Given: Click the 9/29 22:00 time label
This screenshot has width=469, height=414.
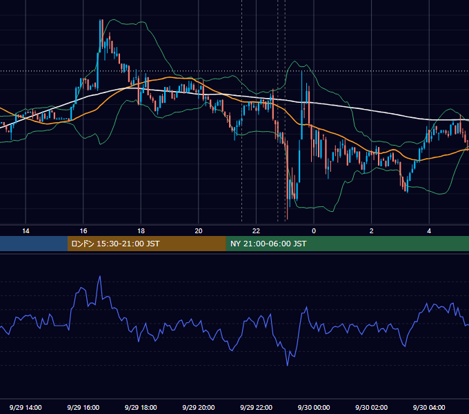Looking at the screenshot, I should point(256,407).
